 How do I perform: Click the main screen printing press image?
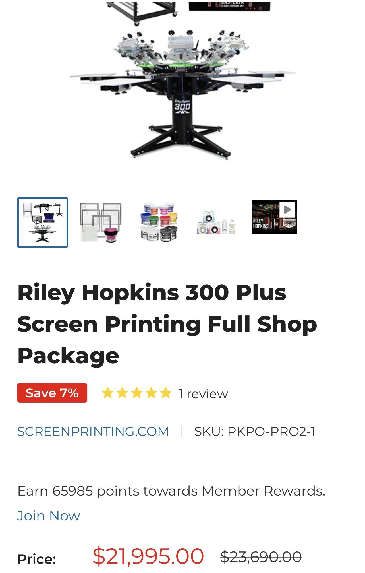(182, 83)
